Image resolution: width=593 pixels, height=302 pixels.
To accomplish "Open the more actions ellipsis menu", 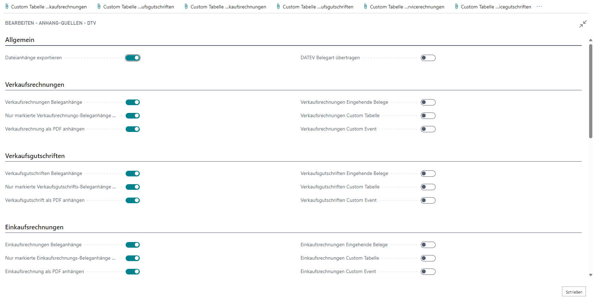I will pos(539,7).
